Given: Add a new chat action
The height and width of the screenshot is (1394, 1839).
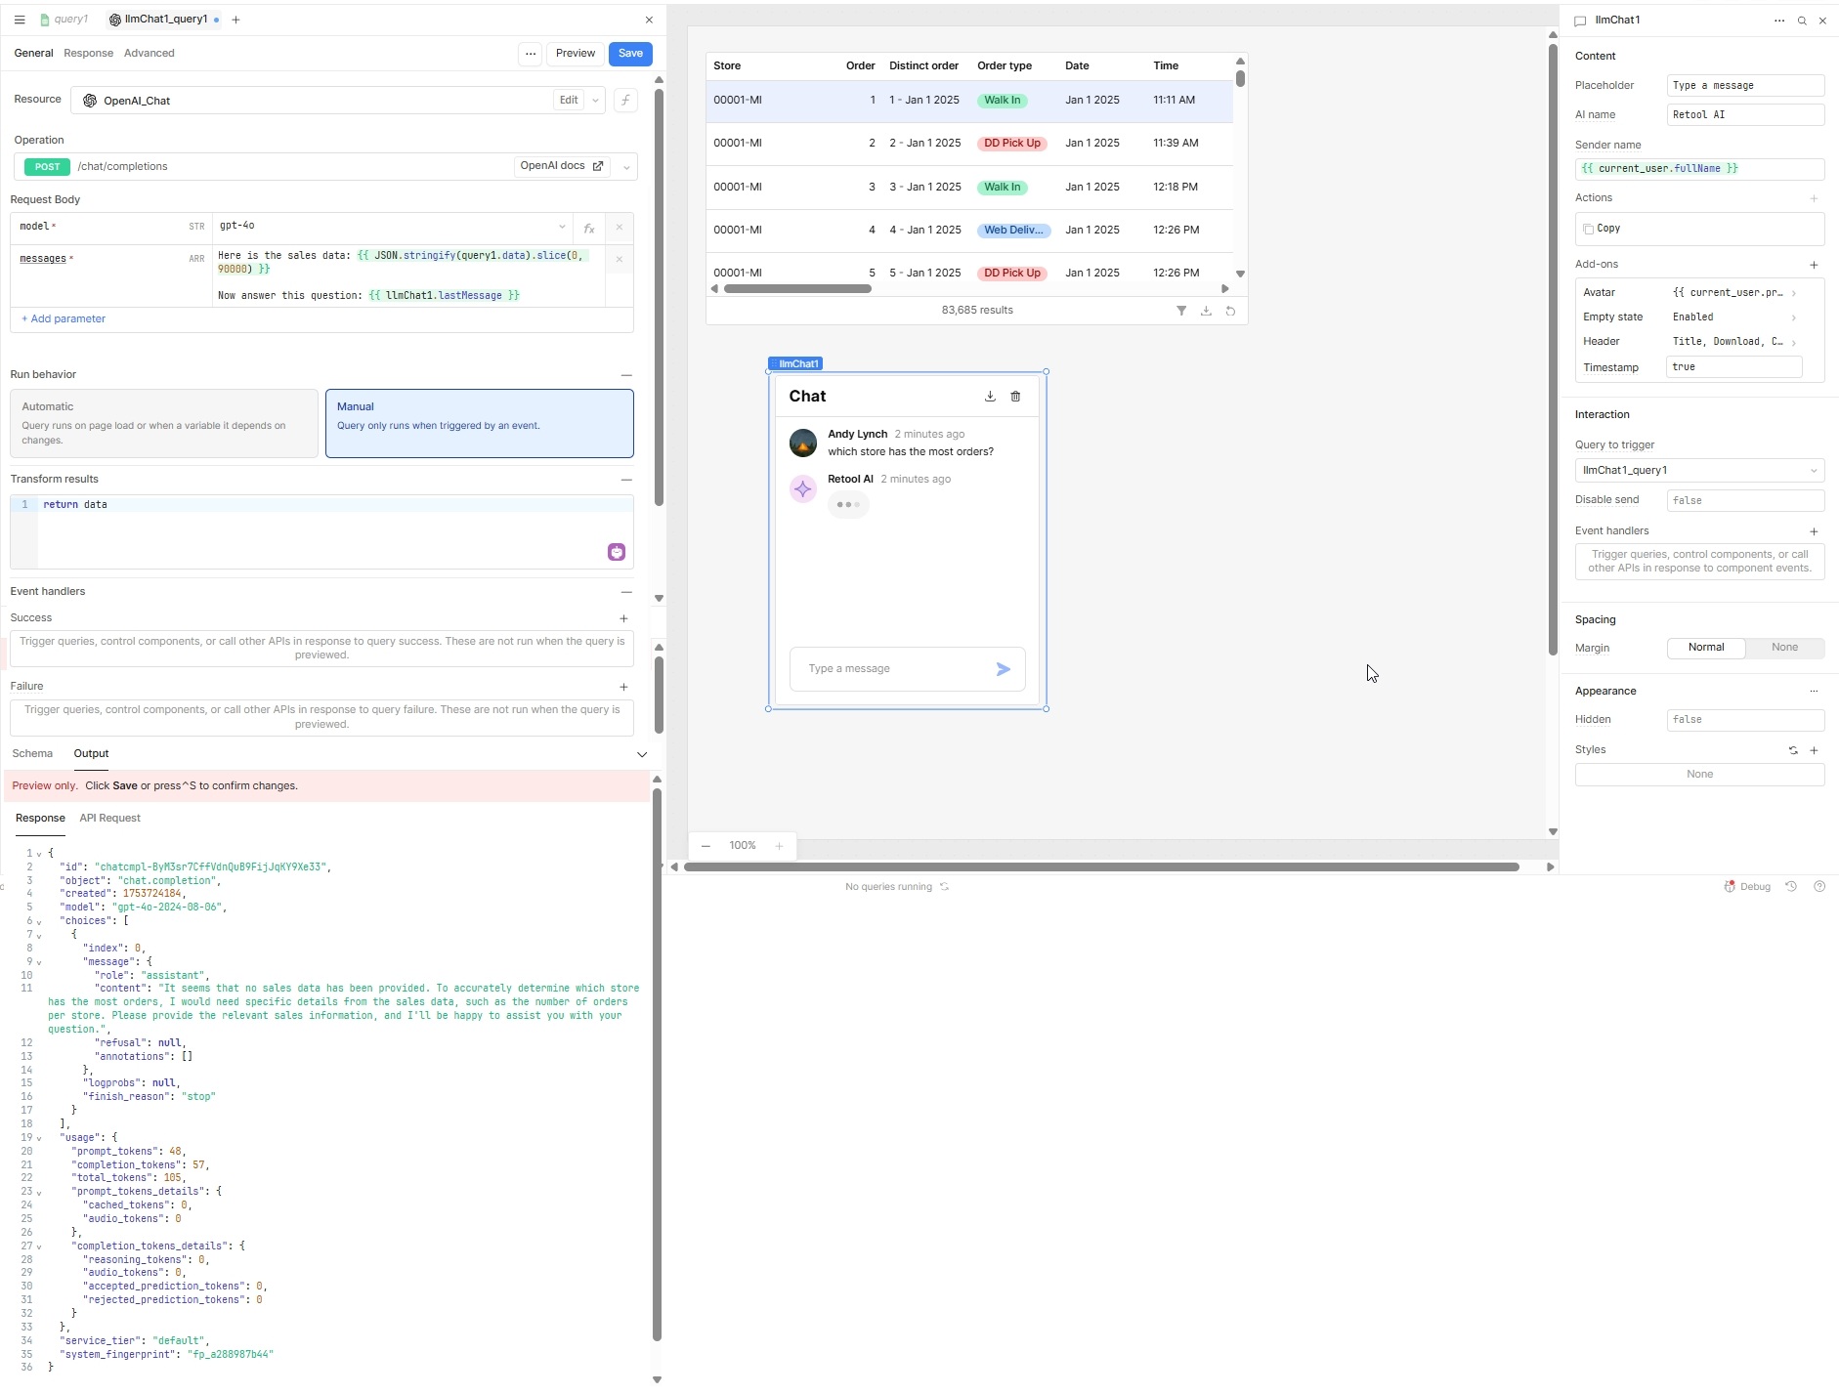Looking at the screenshot, I should (x=1814, y=198).
